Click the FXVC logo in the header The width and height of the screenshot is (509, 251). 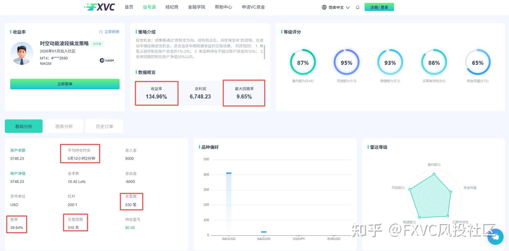point(100,7)
